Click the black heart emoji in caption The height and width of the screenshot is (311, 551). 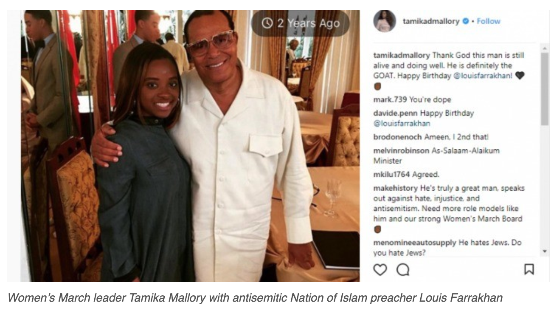[x=520, y=76]
